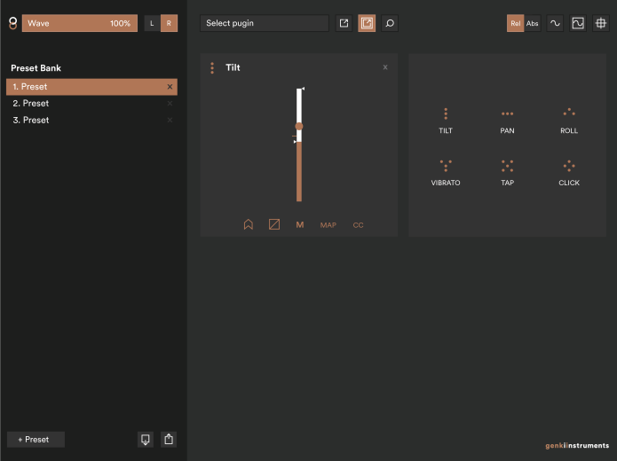Click the Tilt slider round handle
617x461 pixels.
(299, 127)
